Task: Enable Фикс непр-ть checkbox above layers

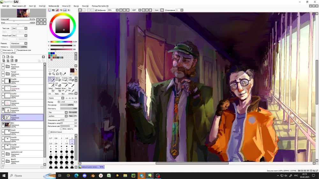Action: [x=2, y=50]
